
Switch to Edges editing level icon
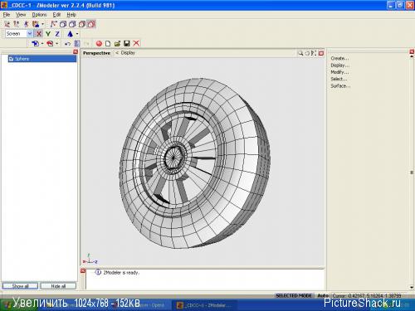17,24
